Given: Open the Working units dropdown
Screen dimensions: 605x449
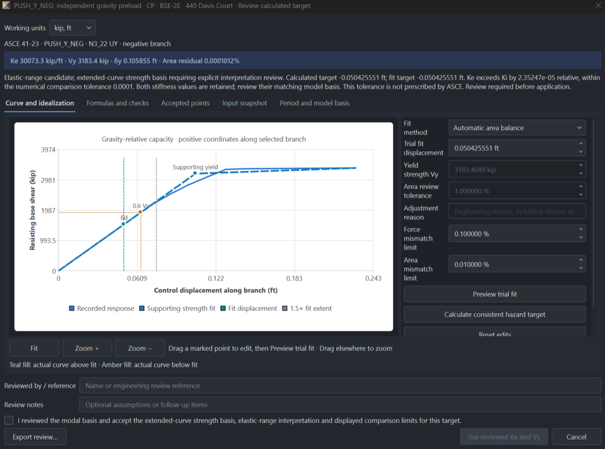Looking at the screenshot, I should [73, 28].
